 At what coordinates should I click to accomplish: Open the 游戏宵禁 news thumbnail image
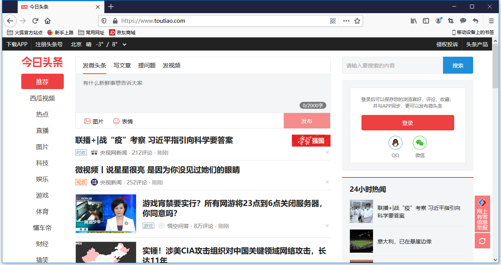[106, 214]
